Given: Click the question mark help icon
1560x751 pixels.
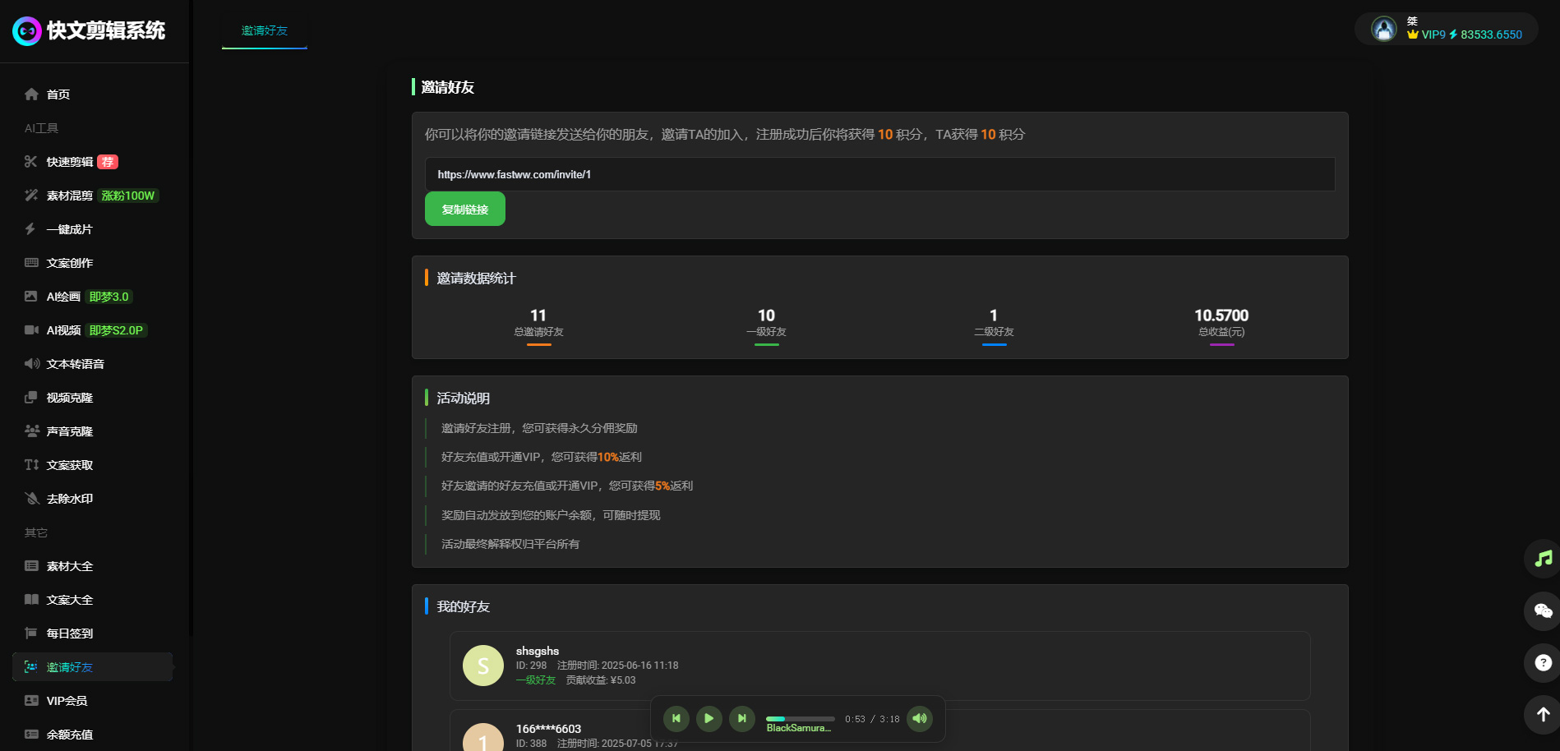Looking at the screenshot, I should click(x=1543, y=662).
